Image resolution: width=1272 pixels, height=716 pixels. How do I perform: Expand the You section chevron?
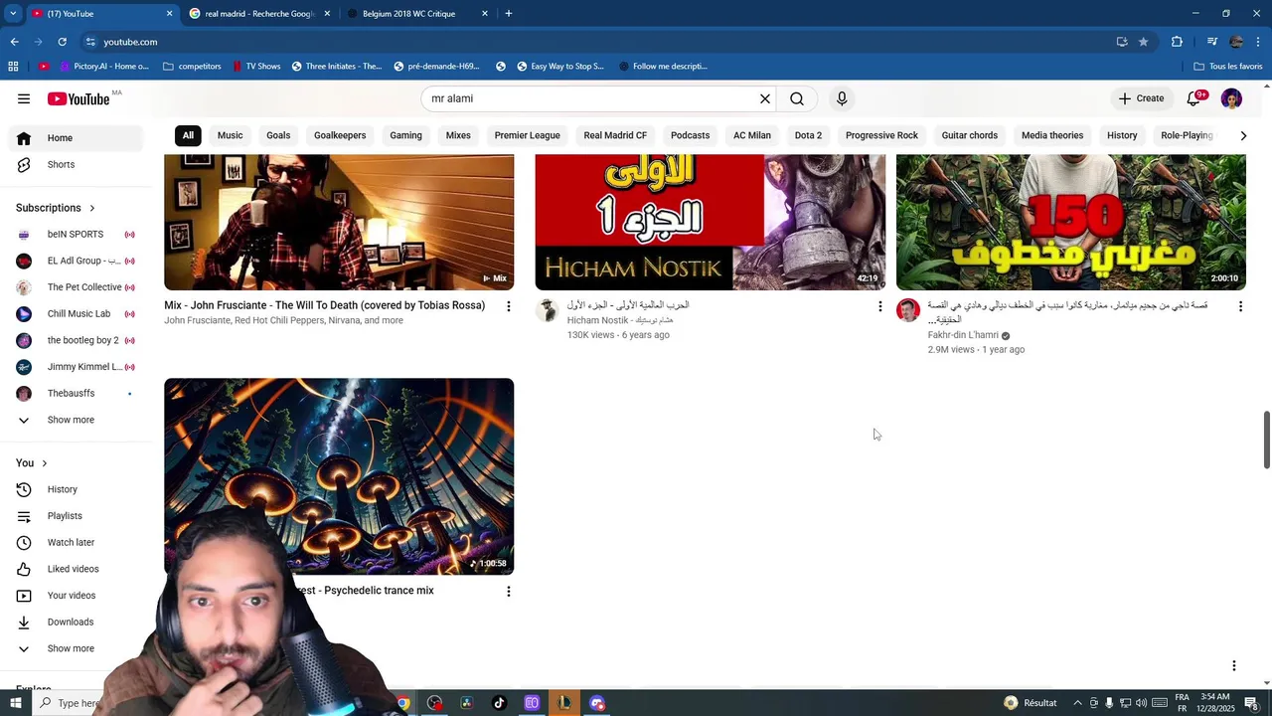pyautogui.click(x=44, y=463)
